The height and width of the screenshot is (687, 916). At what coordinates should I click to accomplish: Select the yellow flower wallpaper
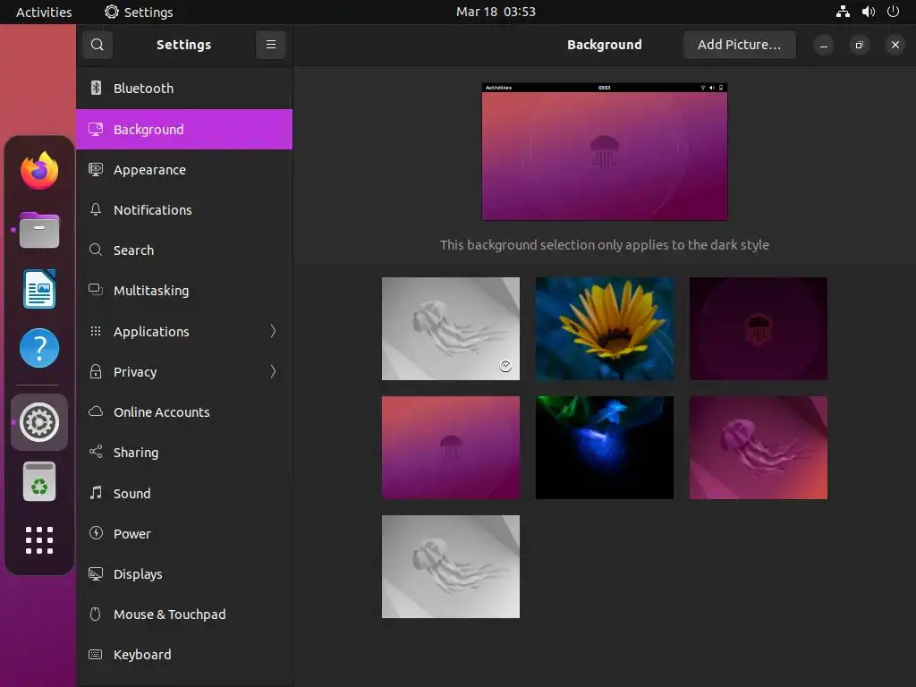click(x=604, y=328)
